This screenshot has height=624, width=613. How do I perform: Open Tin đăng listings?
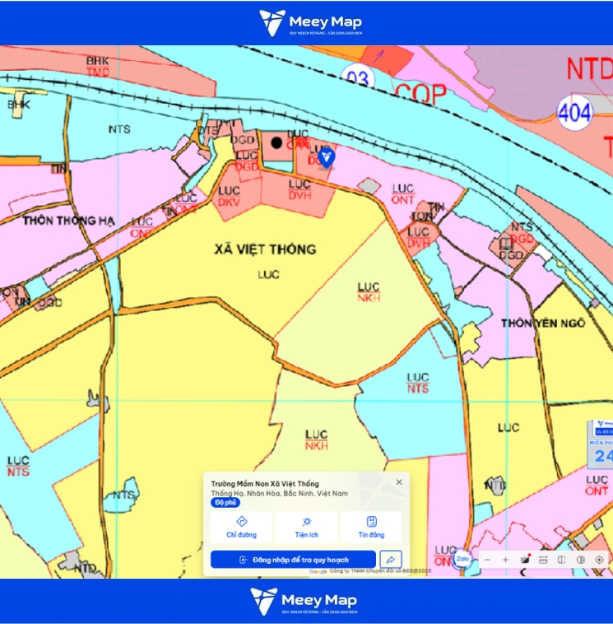371,528
